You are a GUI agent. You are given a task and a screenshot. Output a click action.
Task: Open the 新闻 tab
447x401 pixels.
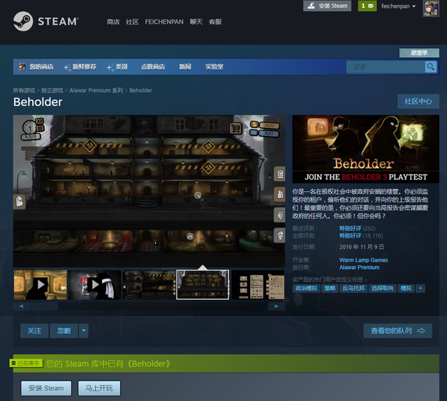click(x=185, y=67)
